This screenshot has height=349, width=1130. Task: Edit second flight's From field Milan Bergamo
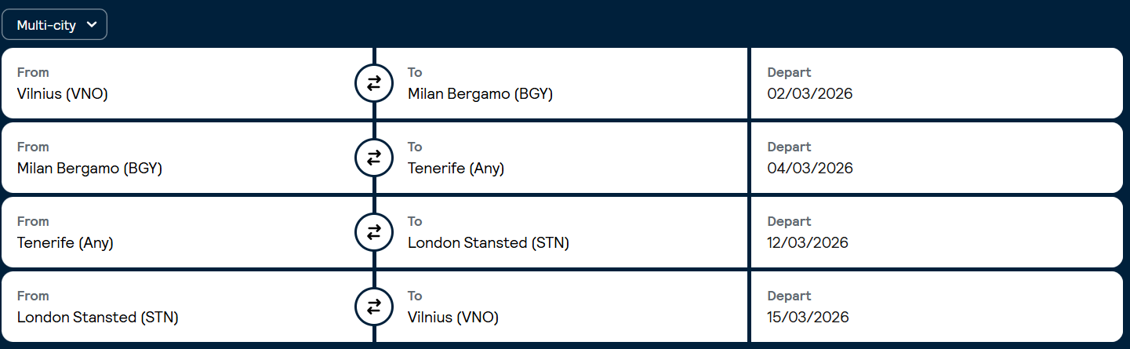click(x=89, y=169)
